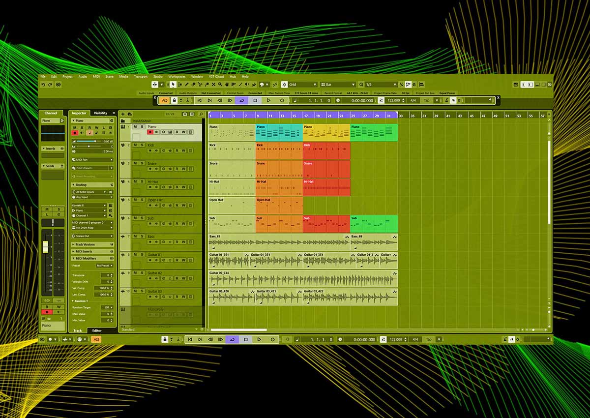Open the Transport menu
The image size is (590, 418).
point(140,77)
